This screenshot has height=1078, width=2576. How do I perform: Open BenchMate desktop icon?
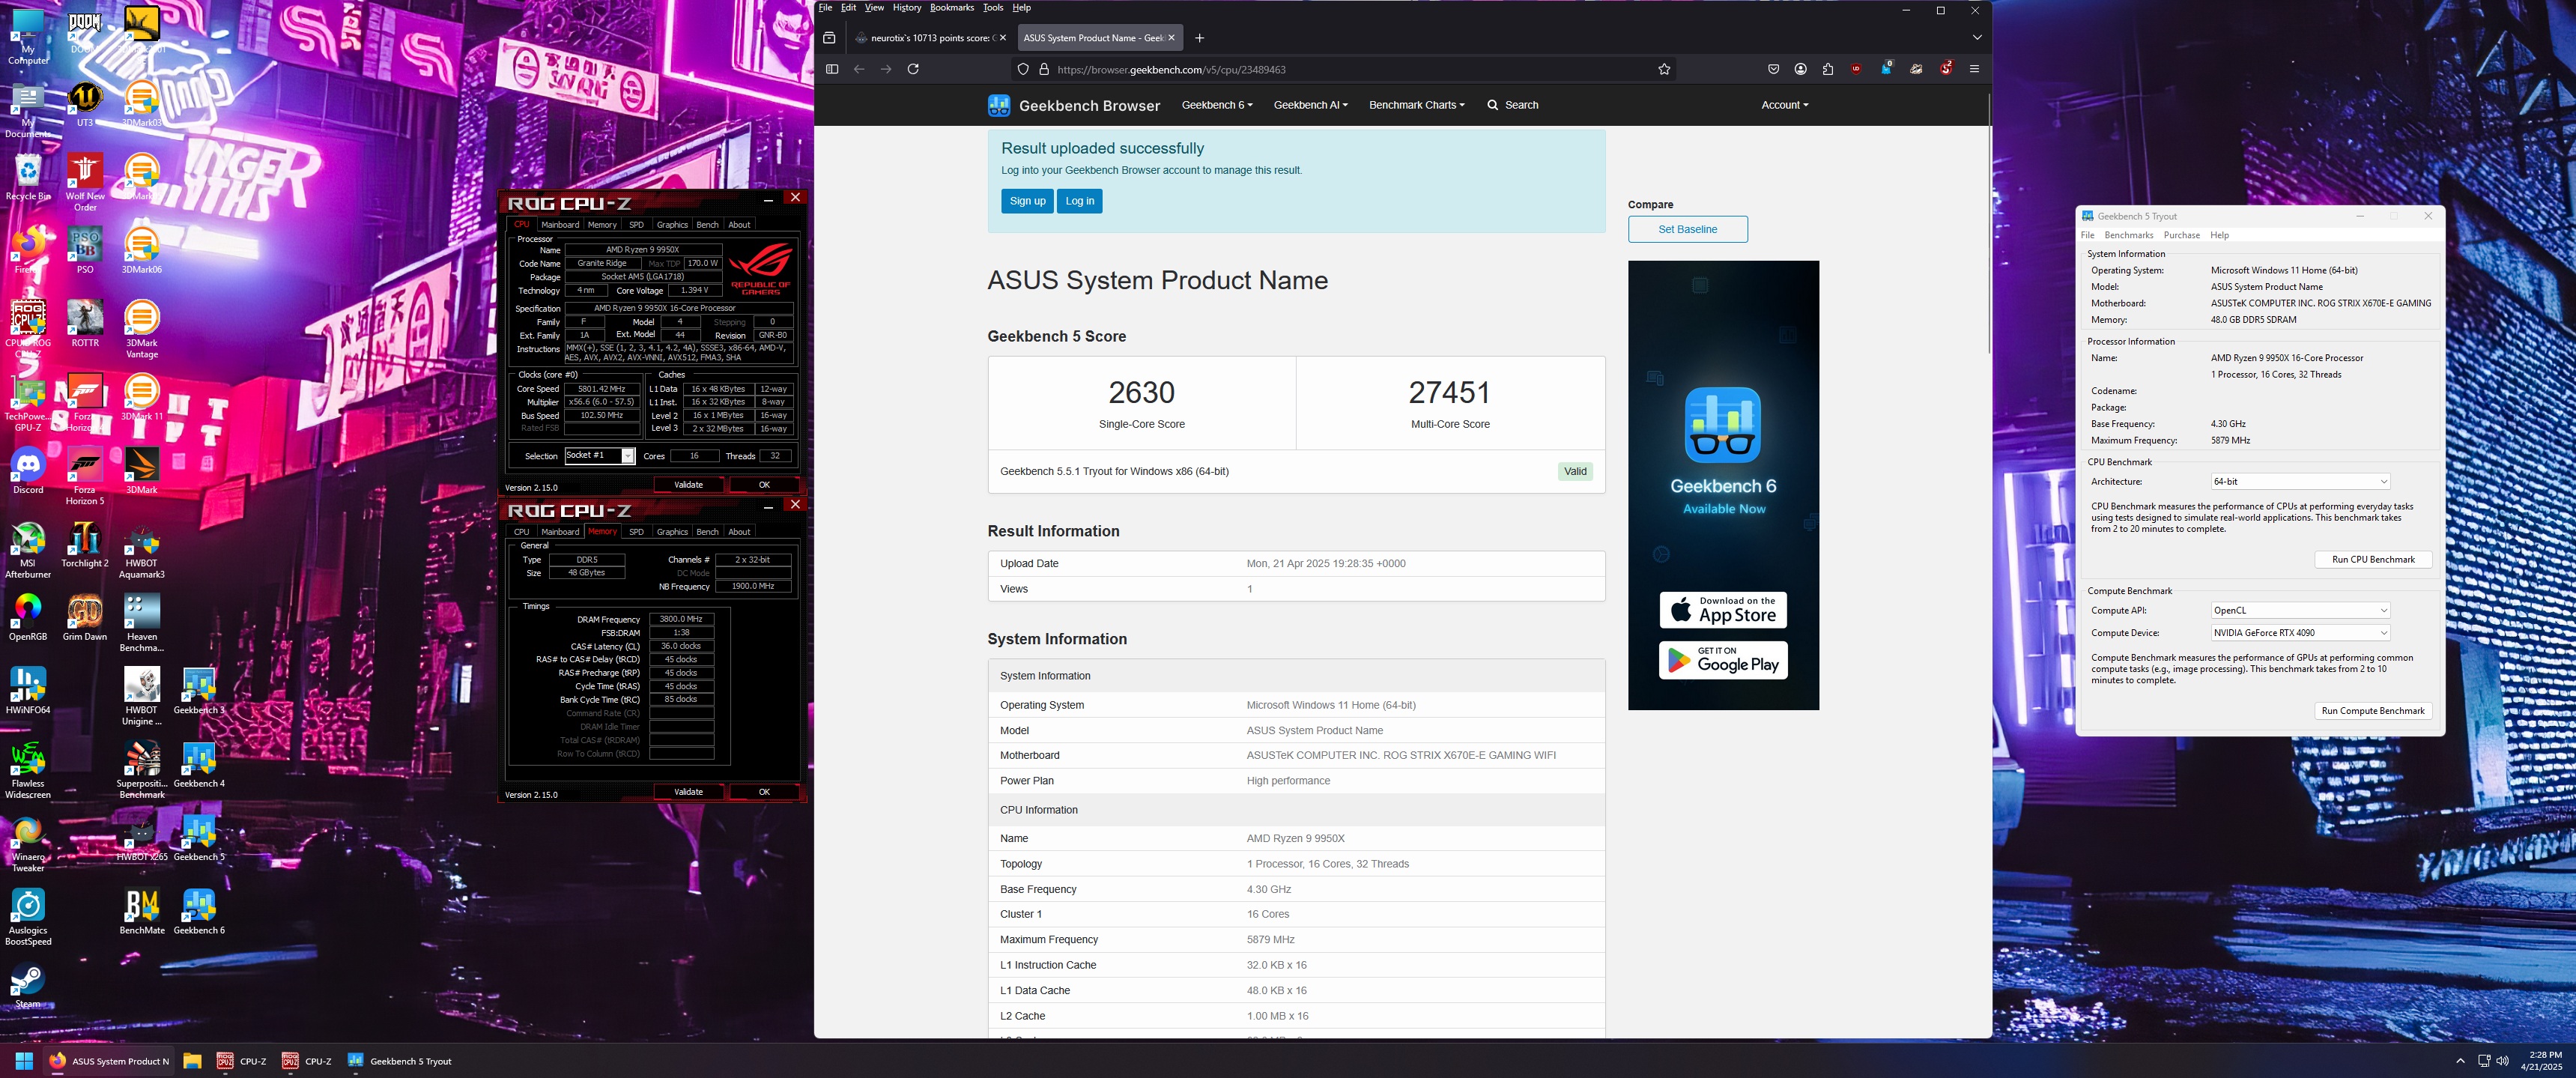[x=142, y=911]
